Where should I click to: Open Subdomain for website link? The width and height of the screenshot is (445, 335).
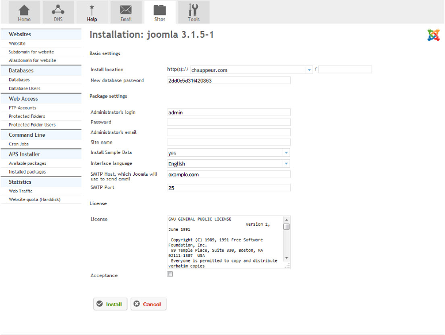(x=31, y=52)
